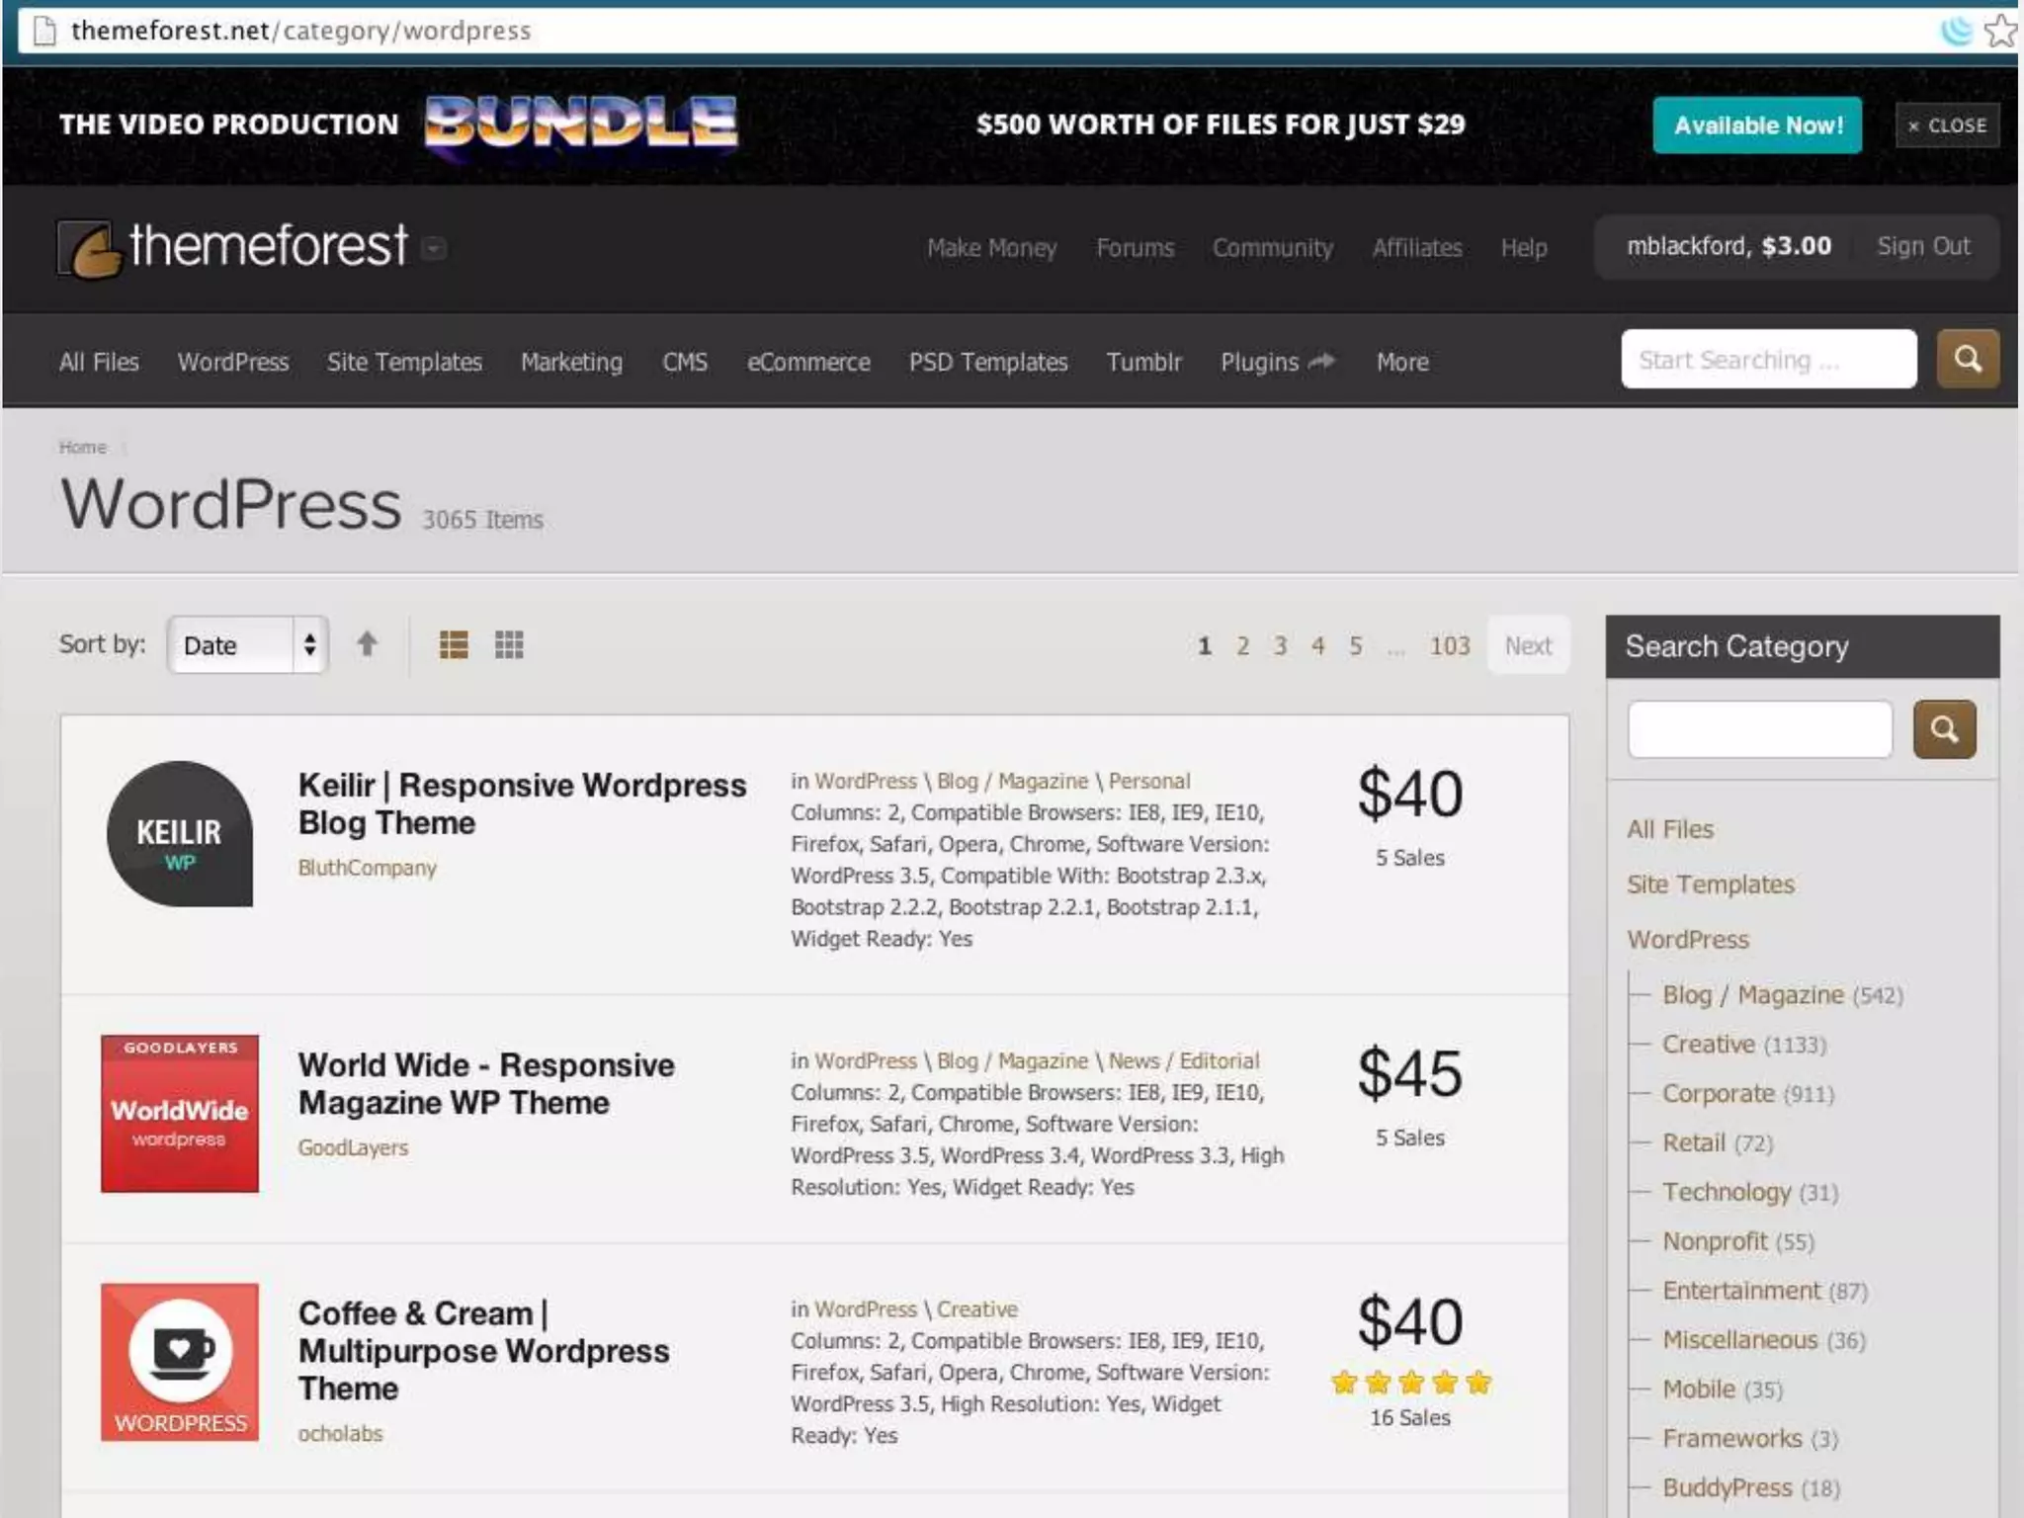This screenshot has width=2024, height=1518.
Task: Switch to grid view layout icon
Action: [x=509, y=645]
